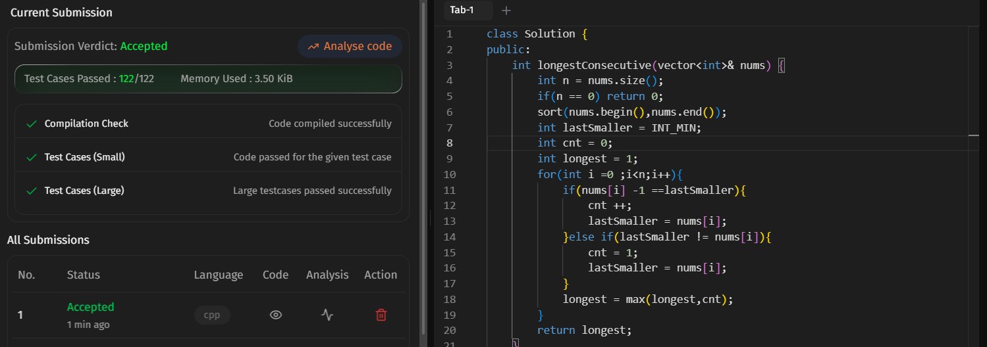
Task: Place cursor on 'int longest = 1;' line
Action: coord(587,159)
